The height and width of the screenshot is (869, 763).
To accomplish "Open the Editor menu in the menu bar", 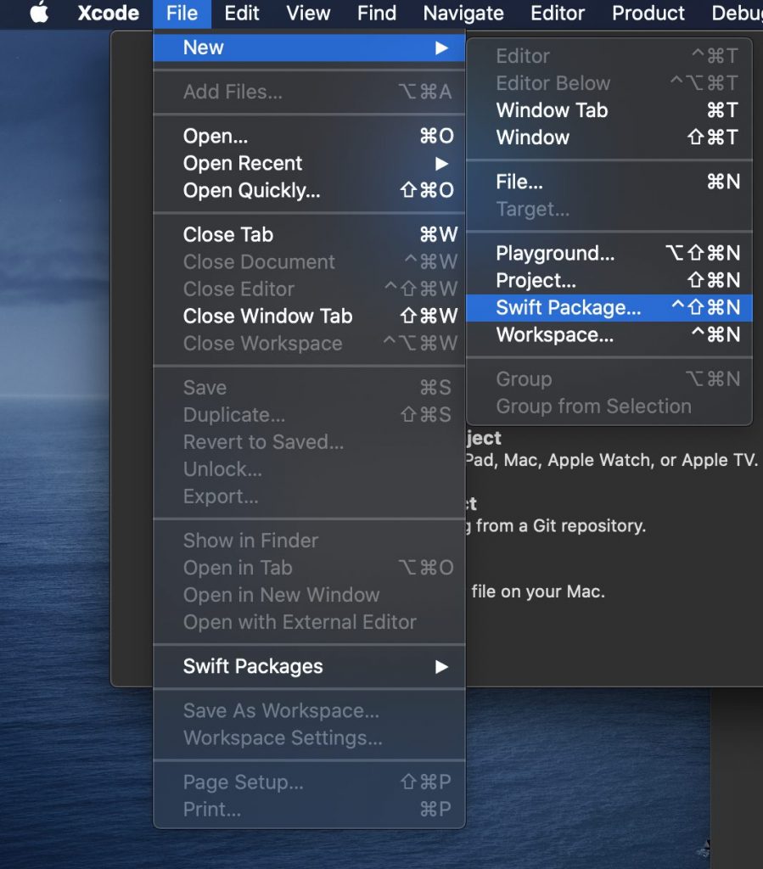I will [x=557, y=13].
